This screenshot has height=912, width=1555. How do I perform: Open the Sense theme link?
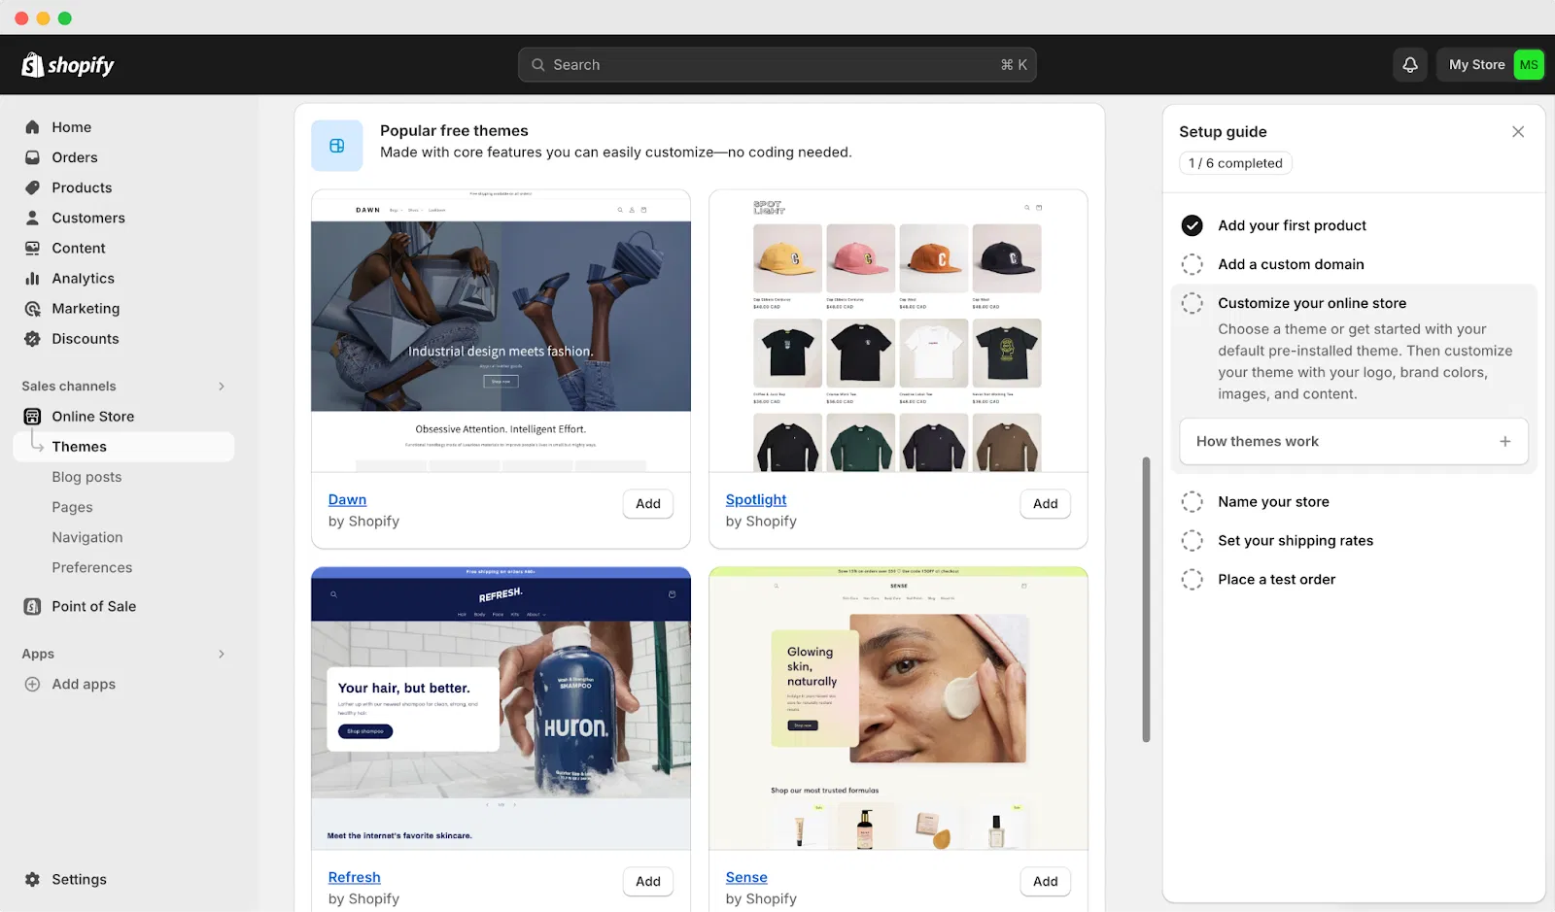[x=746, y=877]
